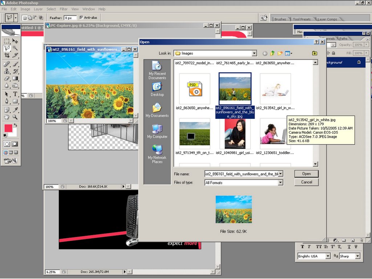The height and width of the screenshot is (279, 372).
Task: Reset to default foreground and background colors
Action: pos(5,136)
